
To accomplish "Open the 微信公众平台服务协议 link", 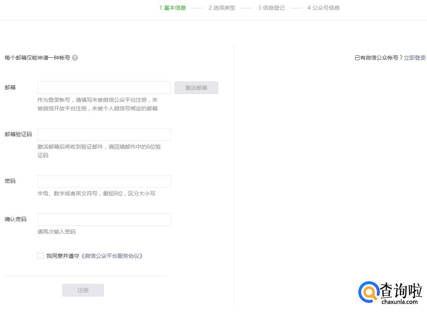I will point(111,256).
